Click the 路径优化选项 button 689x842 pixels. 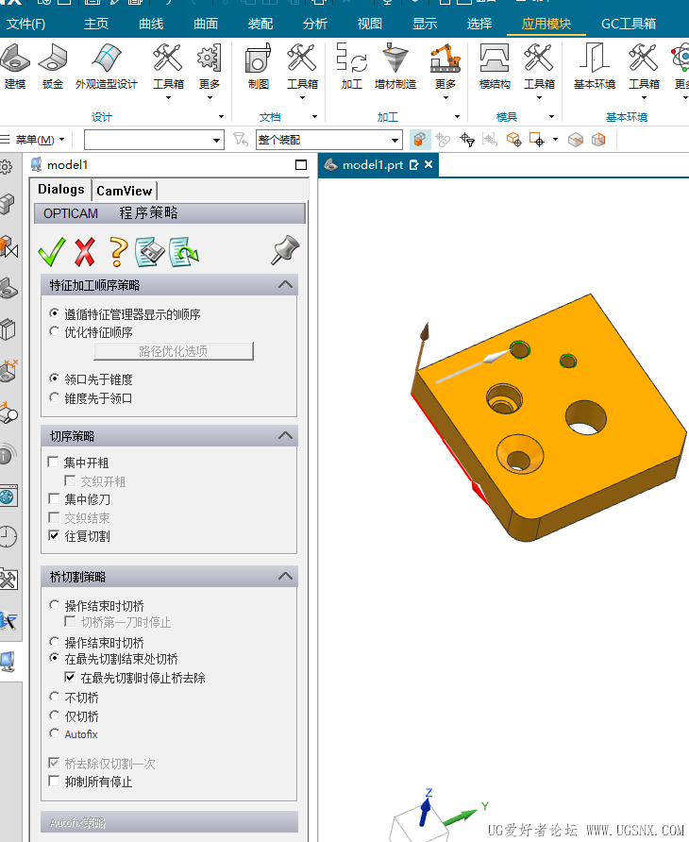(x=174, y=351)
